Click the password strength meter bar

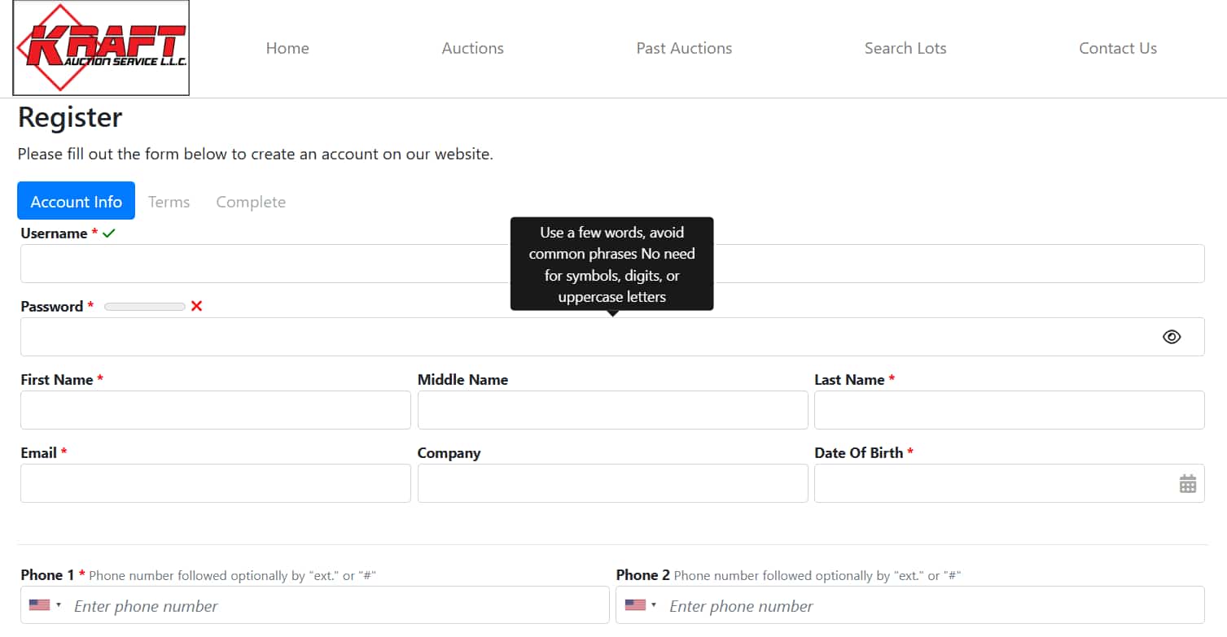145,307
